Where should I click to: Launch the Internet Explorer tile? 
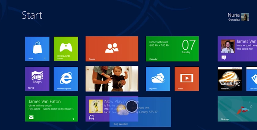tap(66, 79)
